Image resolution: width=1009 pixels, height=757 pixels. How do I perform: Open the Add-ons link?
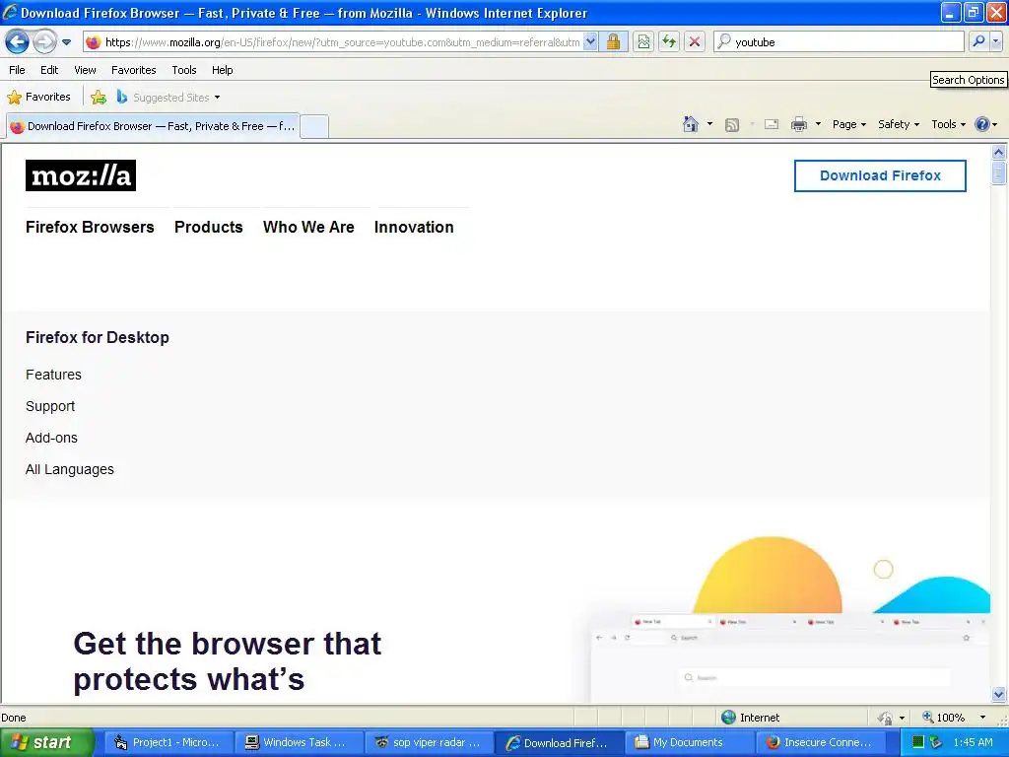click(x=51, y=438)
